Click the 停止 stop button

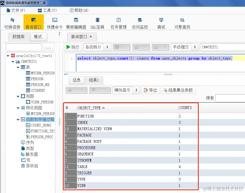click(121, 47)
